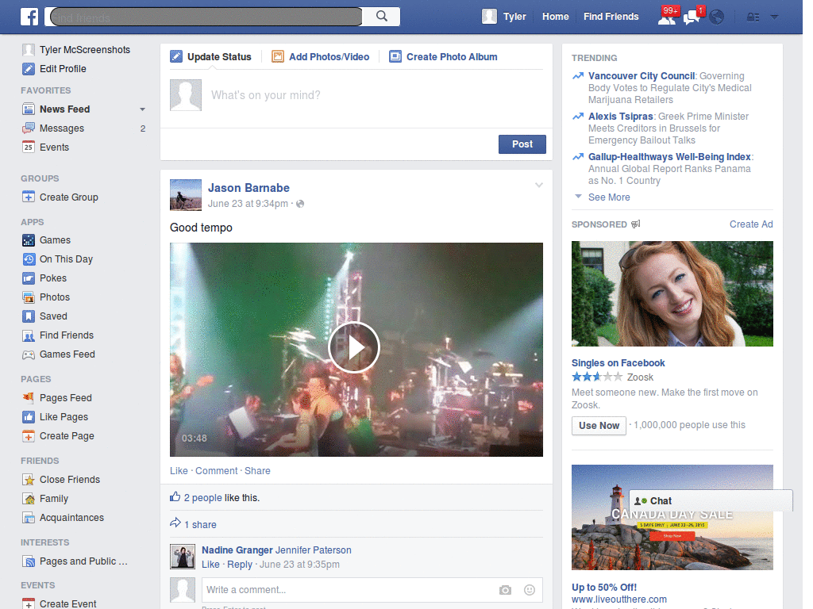Image resolution: width=813 pixels, height=609 pixels.
Task: Open the Games Feed controller icon
Action: coord(29,354)
